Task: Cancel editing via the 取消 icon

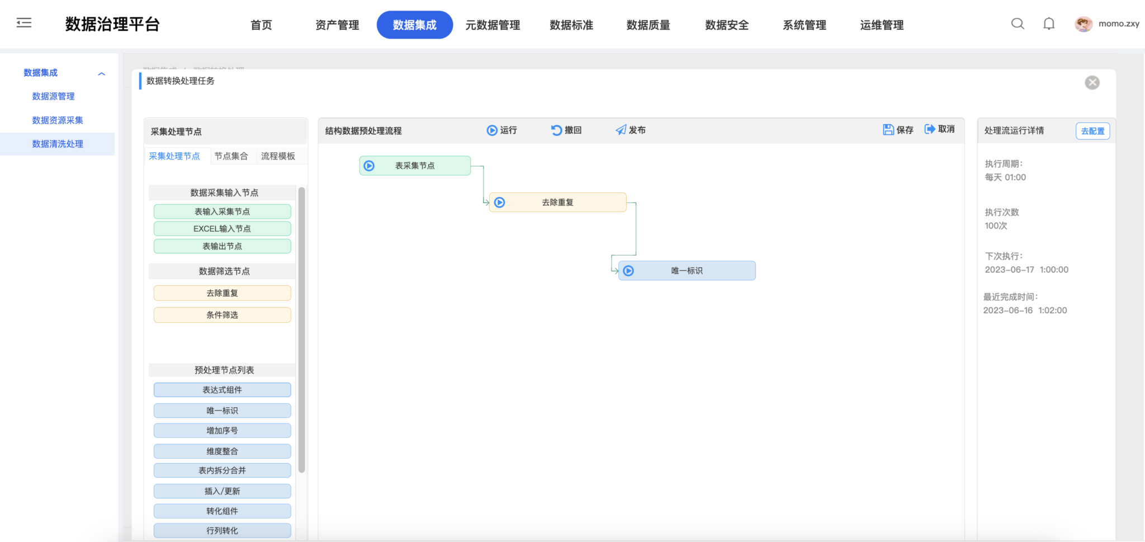Action: 929,129
